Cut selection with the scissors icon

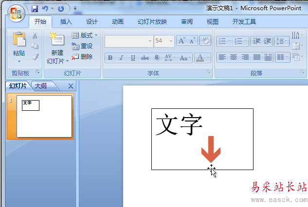[x=35, y=35]
